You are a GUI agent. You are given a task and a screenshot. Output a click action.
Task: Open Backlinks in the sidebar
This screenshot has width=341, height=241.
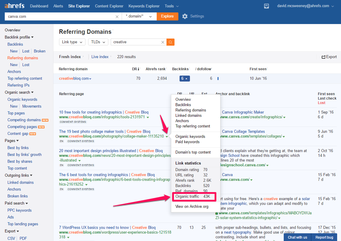click(15, 44)
